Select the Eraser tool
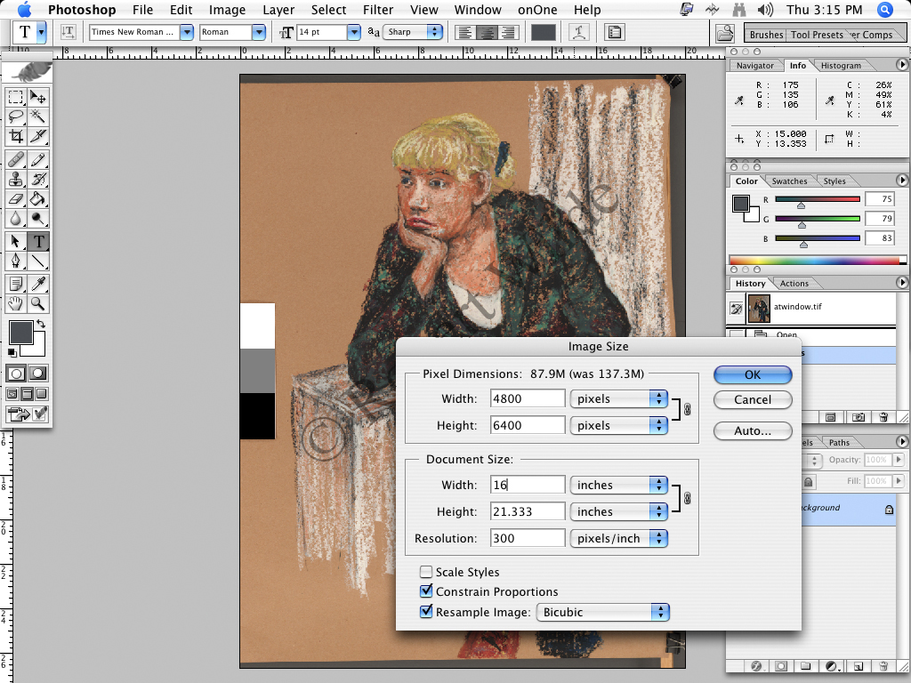This screenshot has width=911, height=683. [x=16, y=198]
